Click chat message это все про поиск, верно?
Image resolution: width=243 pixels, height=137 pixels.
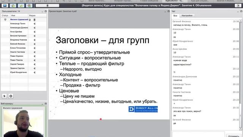click(187, 112)
